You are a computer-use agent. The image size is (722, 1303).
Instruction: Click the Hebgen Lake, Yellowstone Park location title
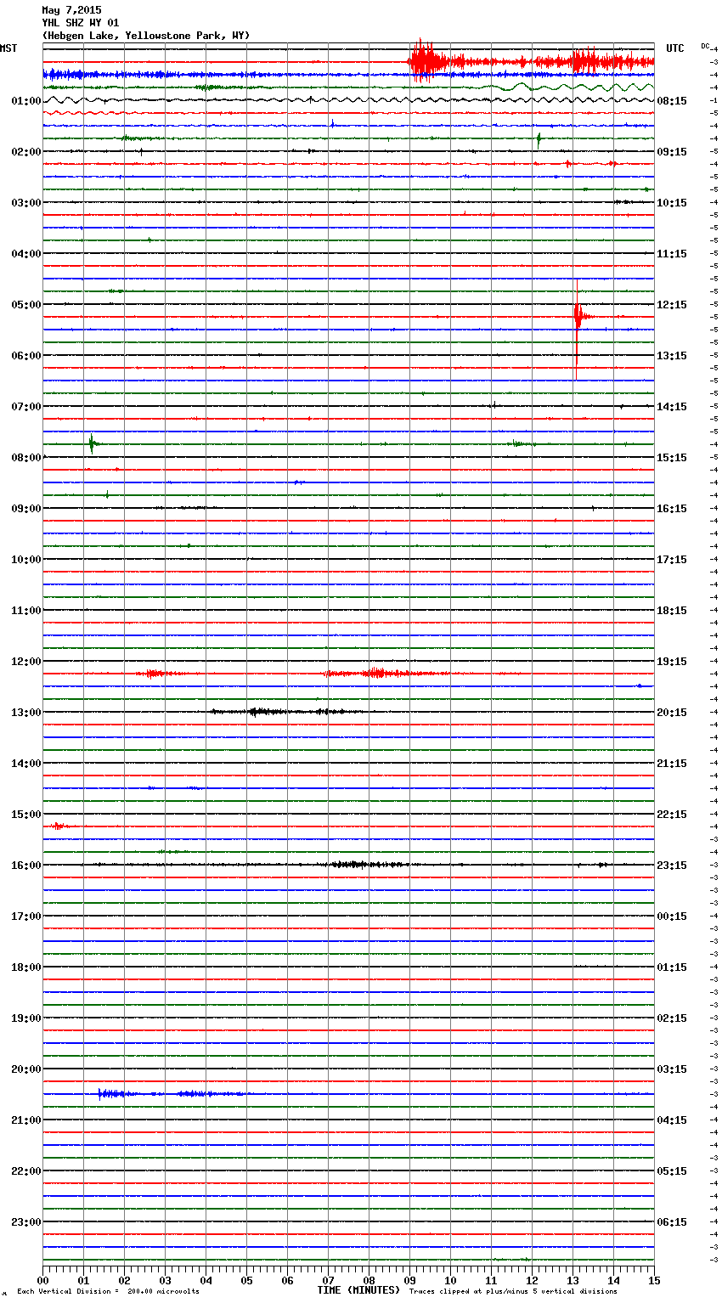[x=146, y=36]
